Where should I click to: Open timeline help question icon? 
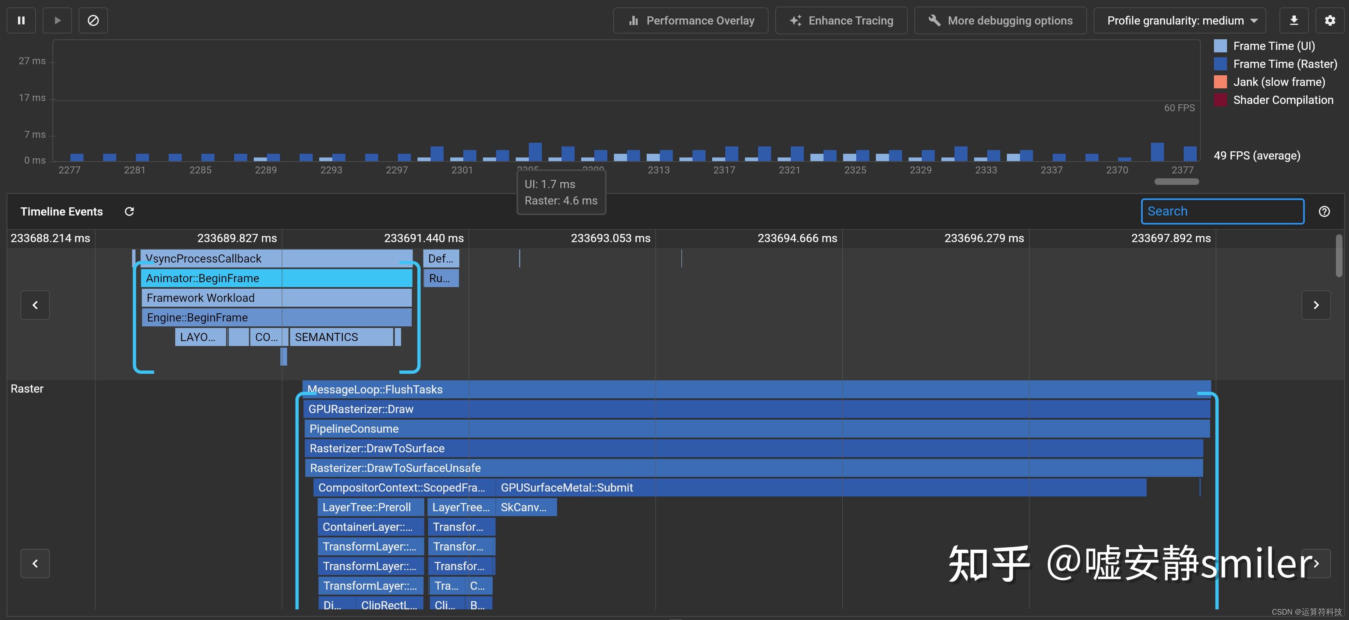(1324, 211)
